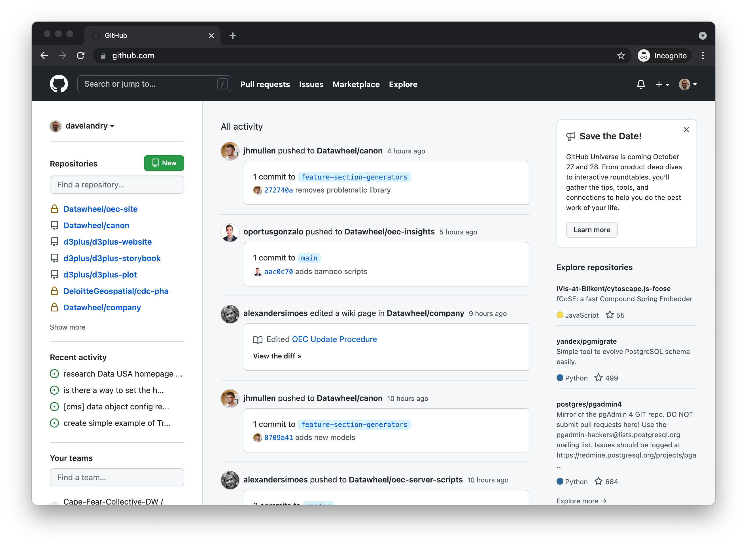Screen dimensions: 747x547
Task: Open the plus create-new dropdown
Action: [x=663, y=84]
